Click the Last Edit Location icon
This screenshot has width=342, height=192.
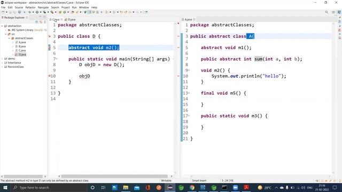click(x=121, y=12)
